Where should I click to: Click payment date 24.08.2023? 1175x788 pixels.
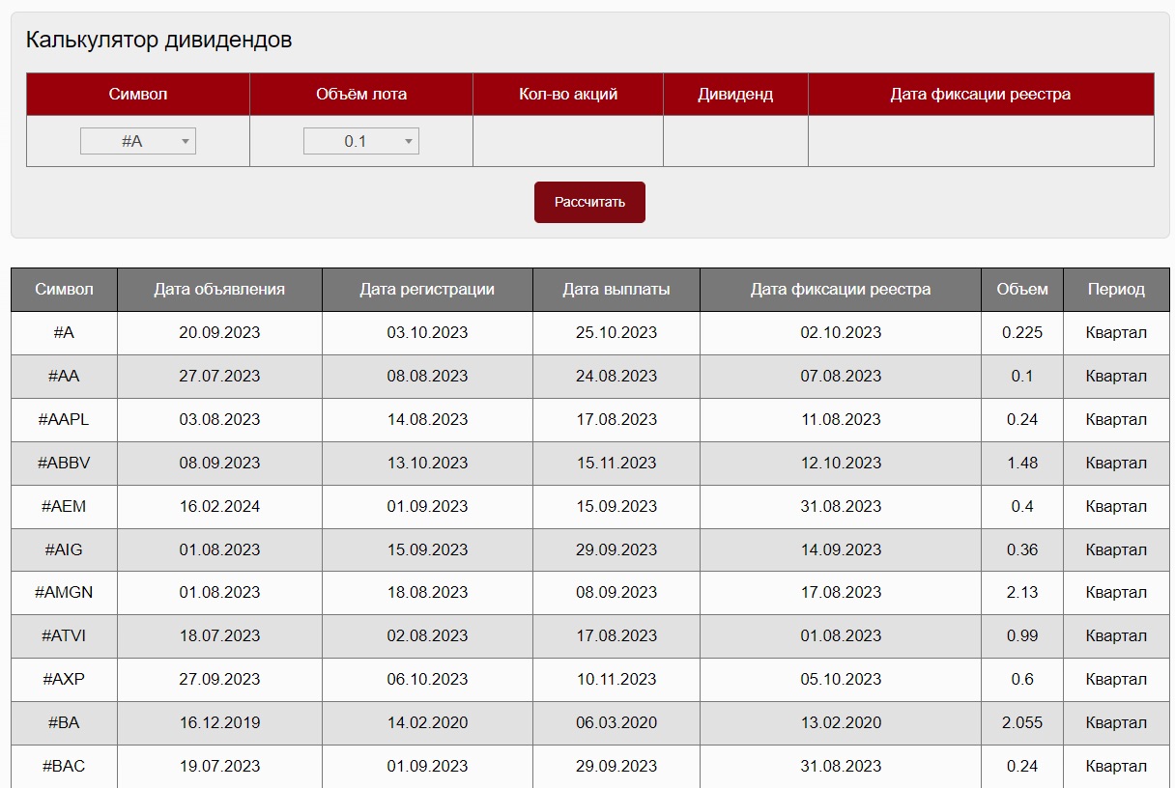[x=616, y=377]
